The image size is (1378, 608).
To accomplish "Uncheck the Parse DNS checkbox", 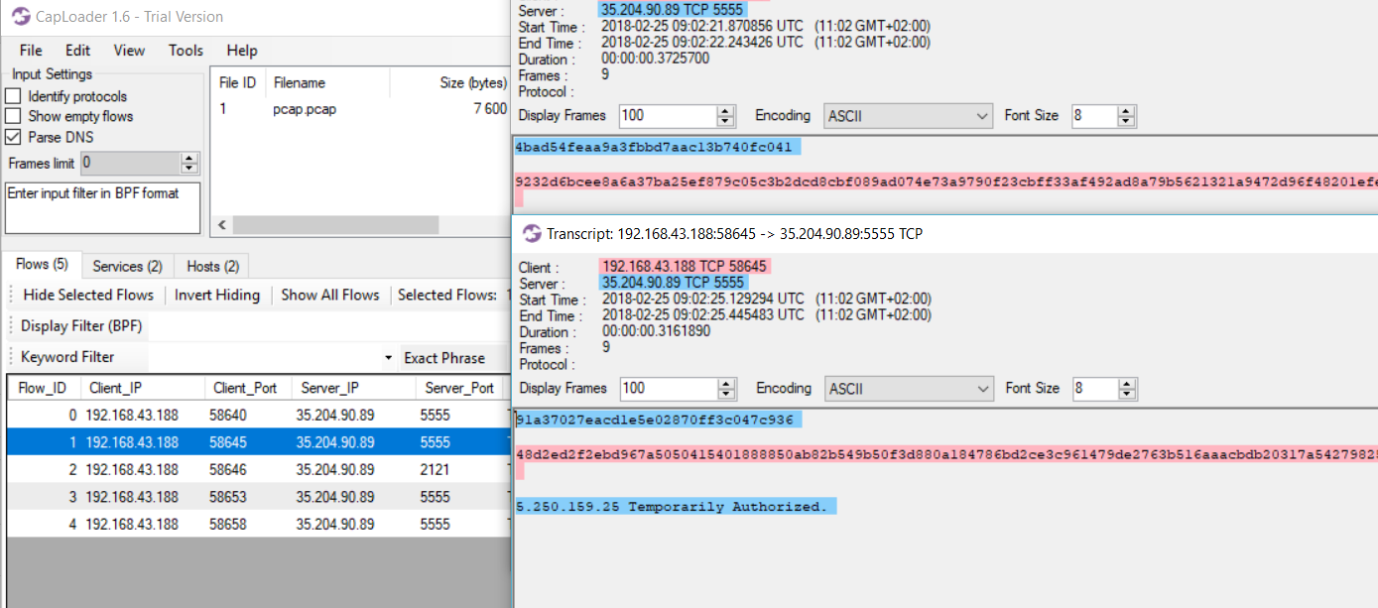I will pyautogui.click(x=13, y=137).
